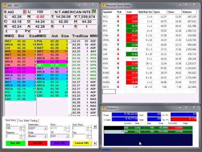
Task: Click the X button beside Stop Price
Action: click(95, 127)
